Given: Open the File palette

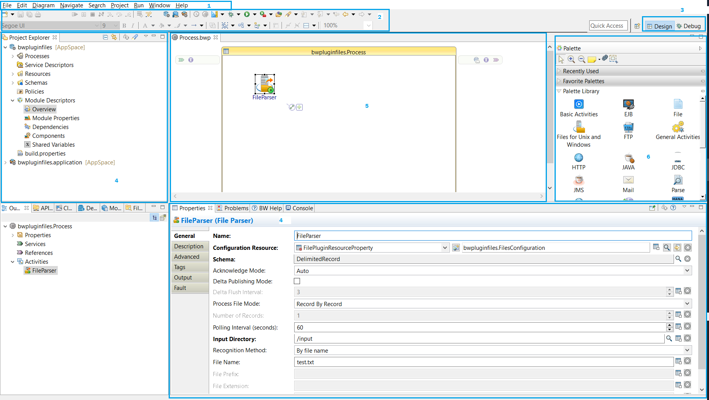Looking at the screenshot, I should (x=678, y=108).
